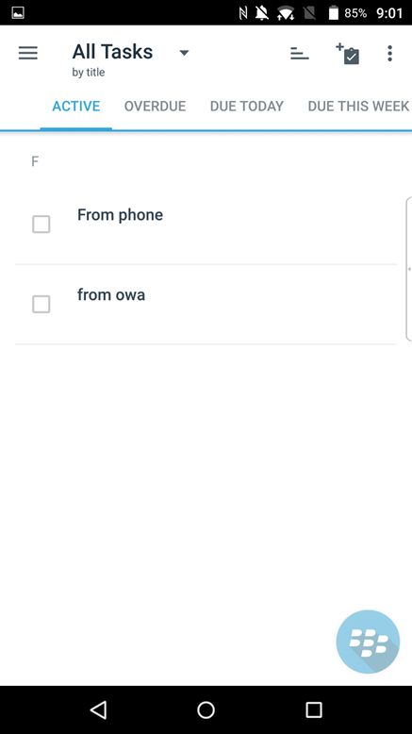Check the 'from owa' task checkbox
The width and height of the screenshot is (412, 734).
(41, 305)
